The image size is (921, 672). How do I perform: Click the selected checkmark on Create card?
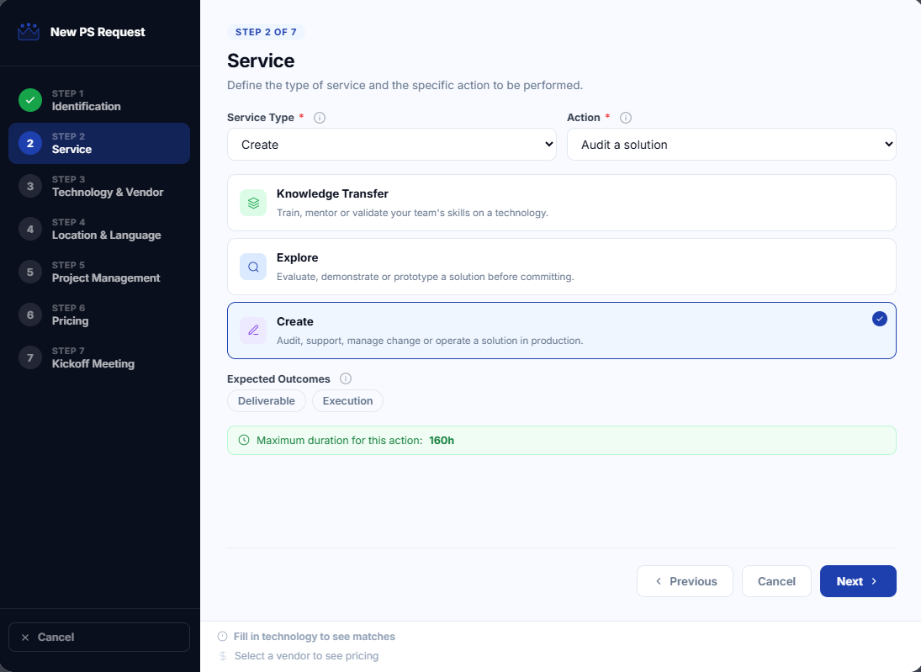879,319
